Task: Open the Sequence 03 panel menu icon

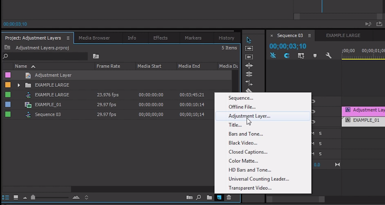Action: coord(309,36)
